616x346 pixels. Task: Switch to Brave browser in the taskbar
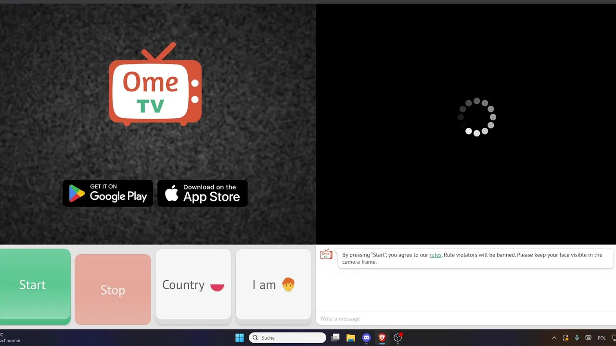pyautogui.click(x=382, y=338)
